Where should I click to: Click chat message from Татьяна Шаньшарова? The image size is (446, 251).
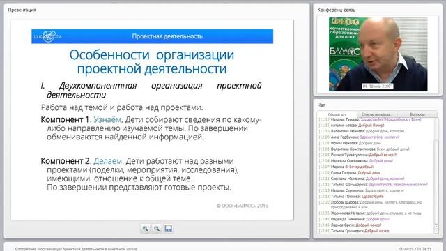tap(373, 185)
